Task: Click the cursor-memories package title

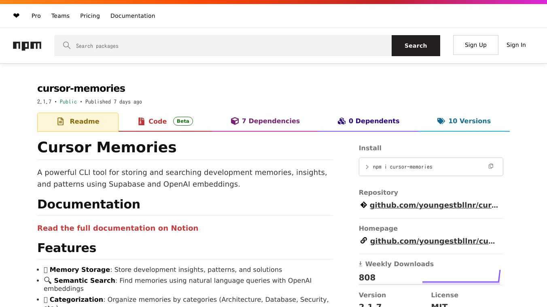Action: click(x=81, y=88)
